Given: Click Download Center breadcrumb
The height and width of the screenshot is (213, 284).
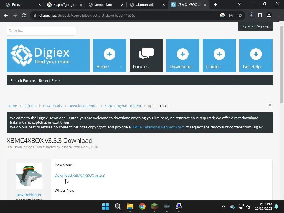Looking at the screenshot, I should [83, 106].
